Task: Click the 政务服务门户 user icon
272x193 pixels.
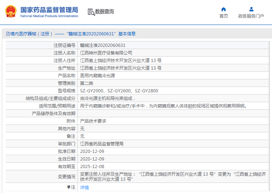Action: [251, 9]
